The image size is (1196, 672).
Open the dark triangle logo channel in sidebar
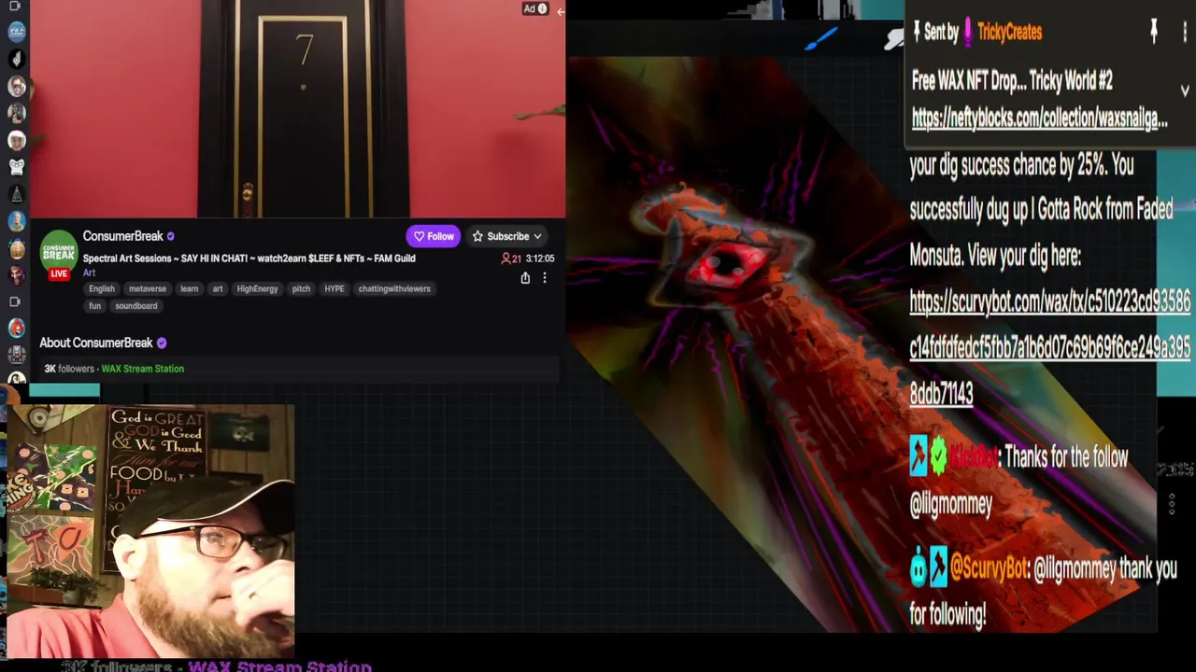click(17, 194)
